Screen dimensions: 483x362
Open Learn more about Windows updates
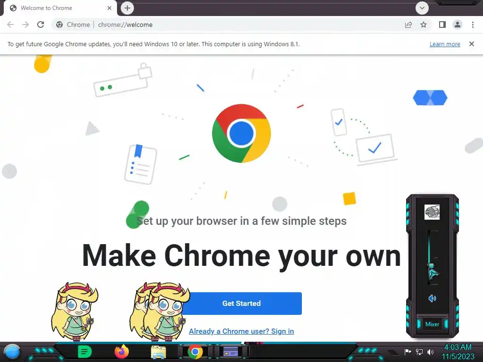pos(445,44)
